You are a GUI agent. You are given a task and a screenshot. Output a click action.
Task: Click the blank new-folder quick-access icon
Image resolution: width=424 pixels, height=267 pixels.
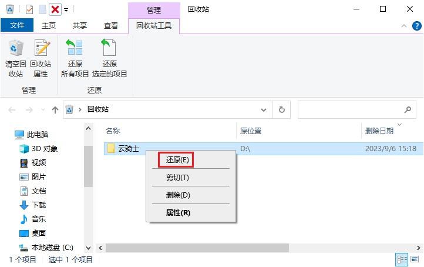click(x=42, y=10)
